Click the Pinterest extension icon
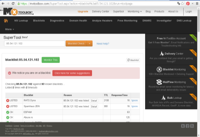The image size is (200, 137). [188, 4]
